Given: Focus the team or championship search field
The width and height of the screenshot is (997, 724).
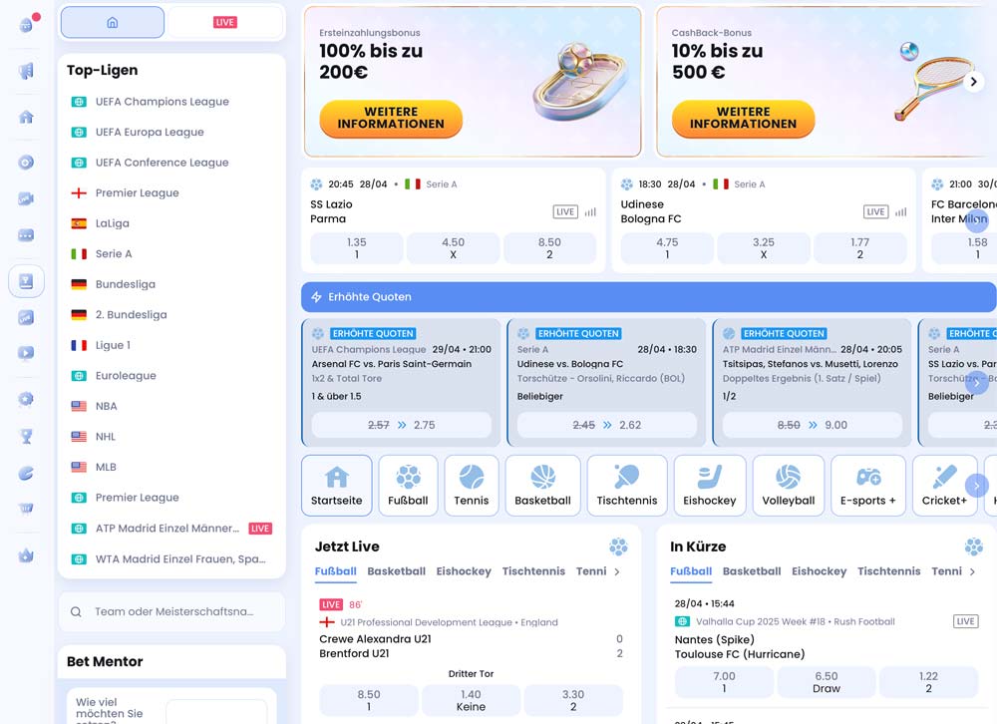Looking at the screenshot, I should (174, 612).
